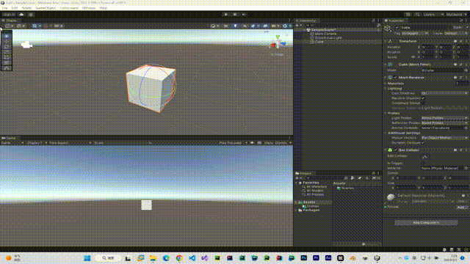
Task: Open the Layers dropdown in top toolbar
Action: (x=433, y=15)
